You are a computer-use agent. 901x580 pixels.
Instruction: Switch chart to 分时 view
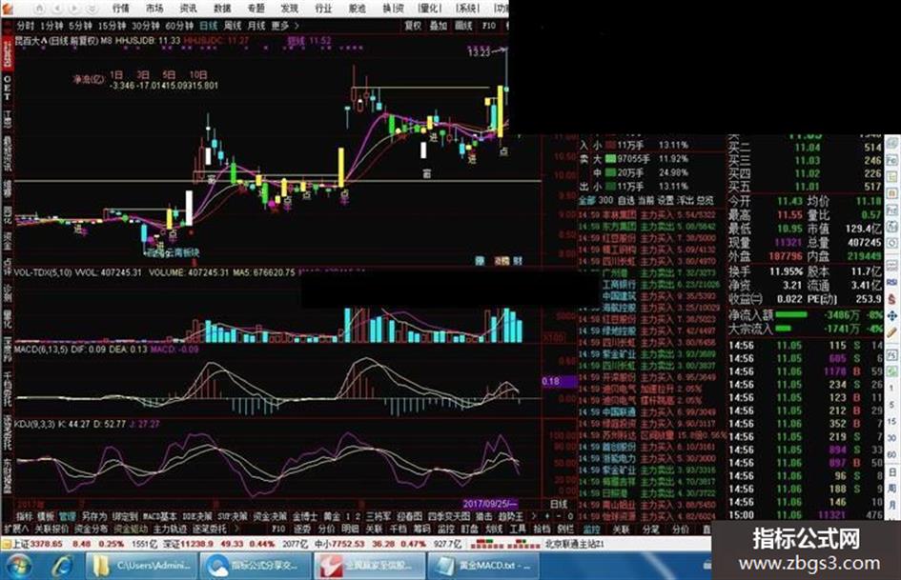pos(26,26)
